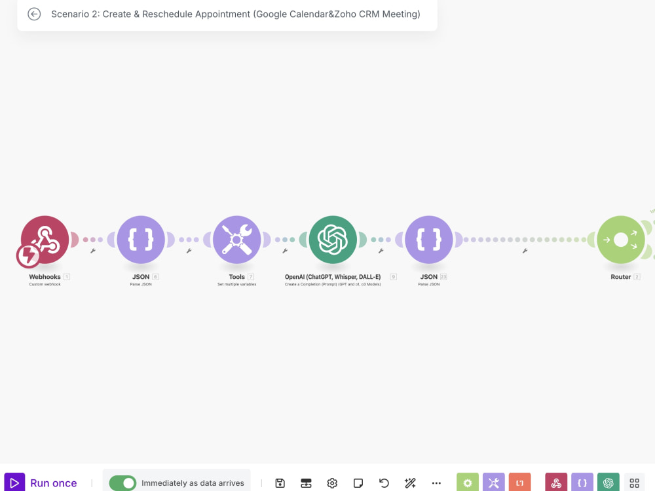Go back using the arrow beside the scenario title

pos(34,14)
